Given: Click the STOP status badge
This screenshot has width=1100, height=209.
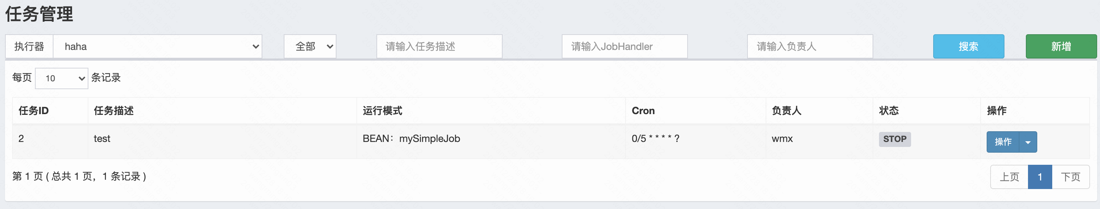Looking at the screenshot, I should [895, 139].
